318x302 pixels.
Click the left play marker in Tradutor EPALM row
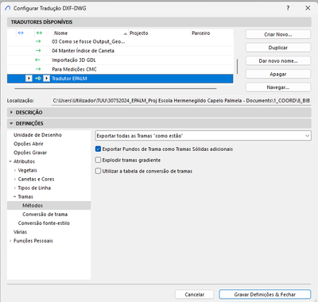pos(29,79)
